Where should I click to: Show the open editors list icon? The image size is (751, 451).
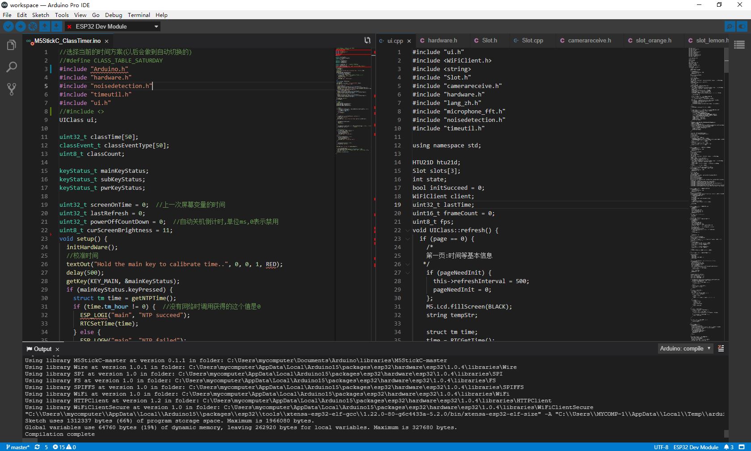click(739, 44)
